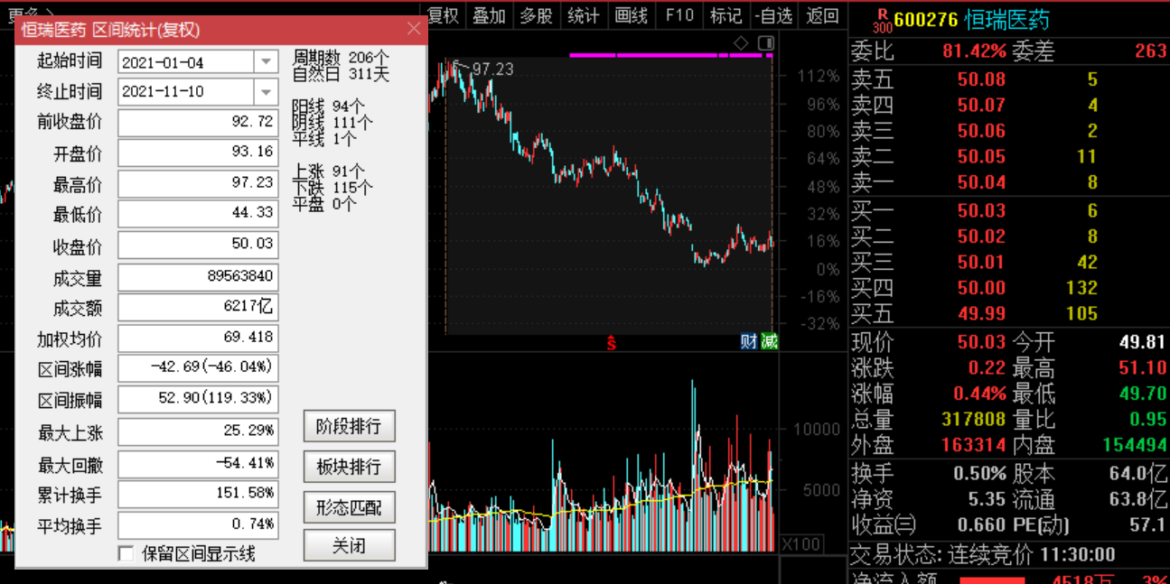The image size is (1170, 584).
Task: Open the 复权 menu in toolbar
Action: (x=443, y=15)
